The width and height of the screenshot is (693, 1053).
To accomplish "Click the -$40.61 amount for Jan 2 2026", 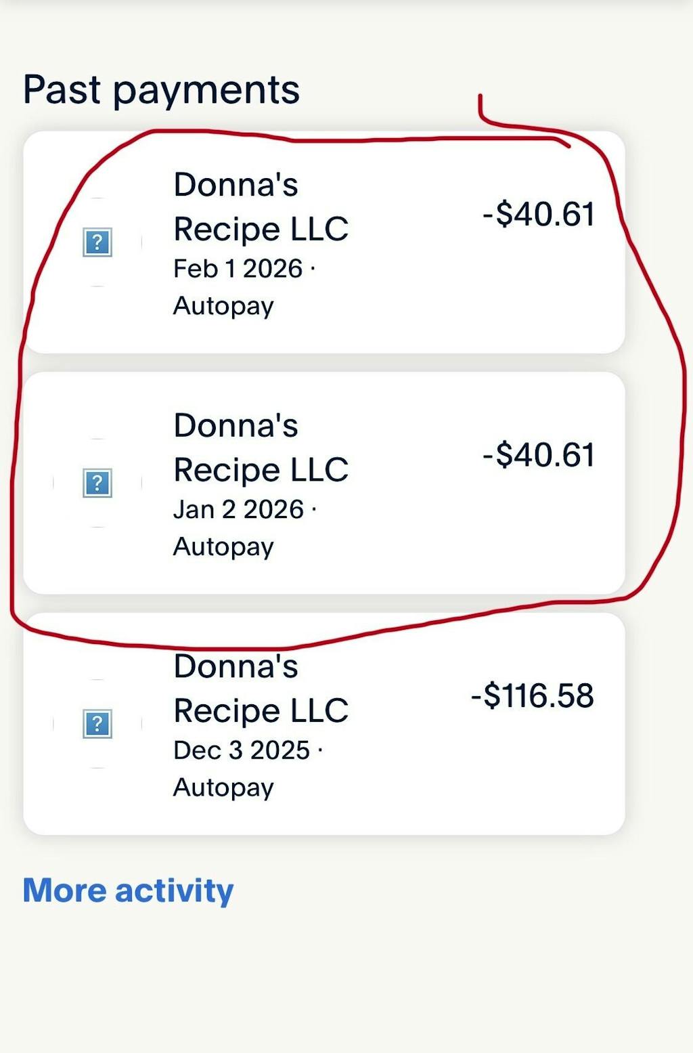I will point(538,455).
